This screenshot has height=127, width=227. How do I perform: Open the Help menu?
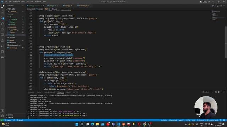pos(44,2)
